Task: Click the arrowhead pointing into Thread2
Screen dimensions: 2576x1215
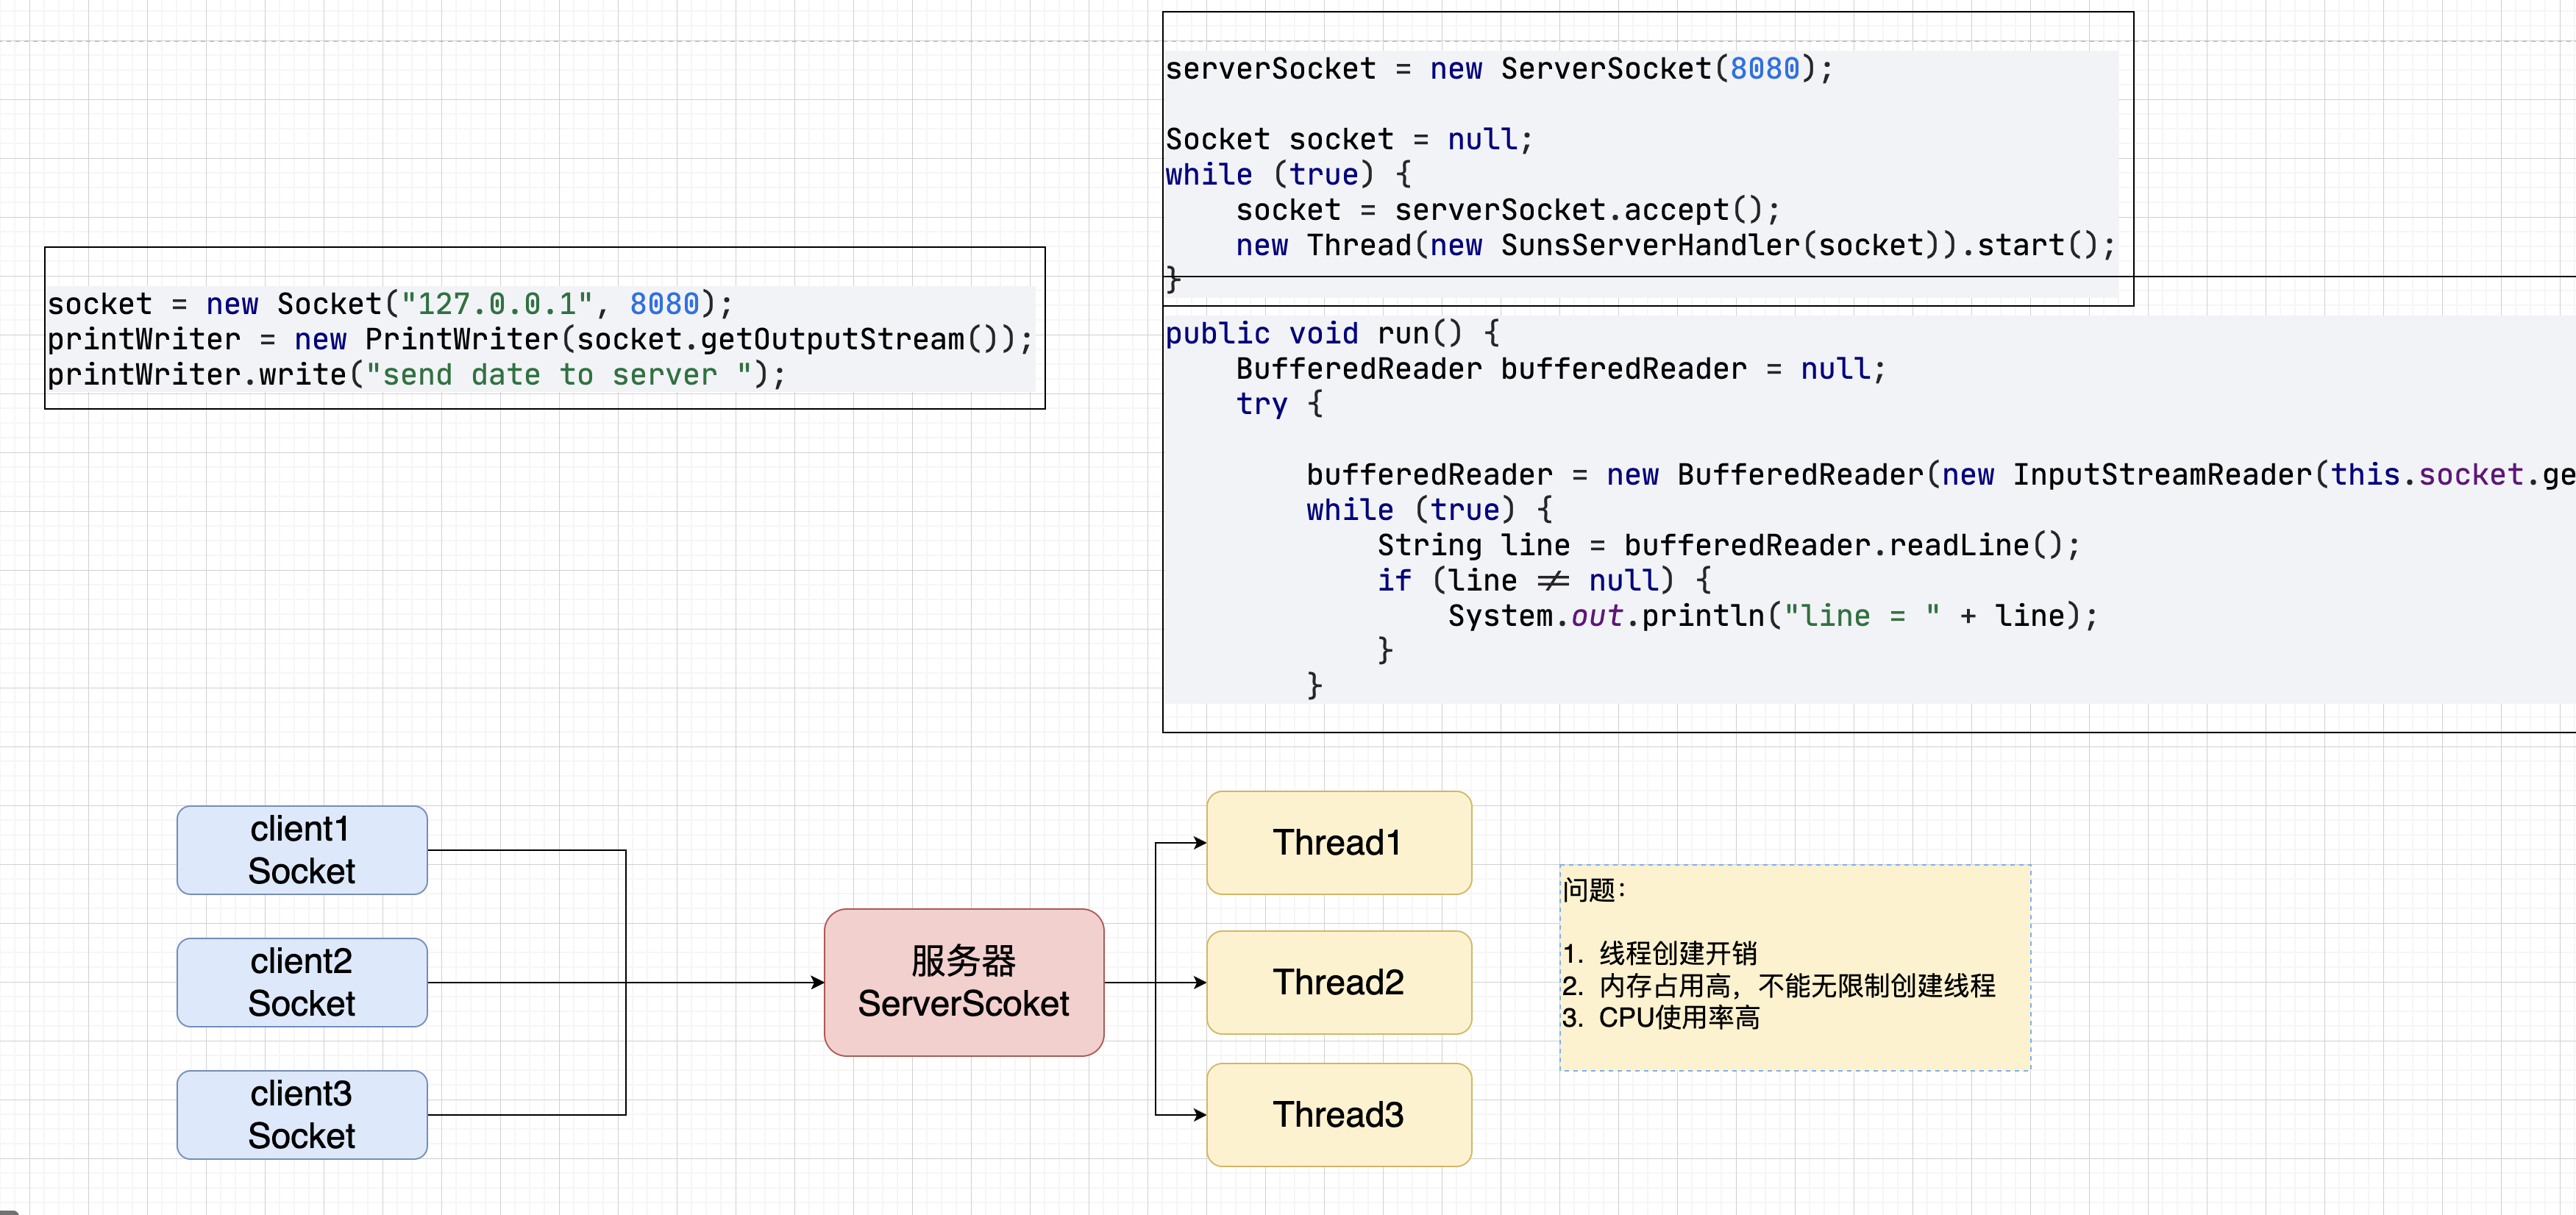Action: 1199,982
